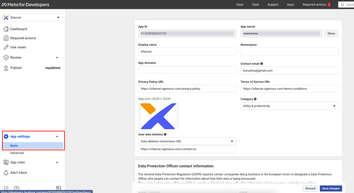Click the Contact email field
Viewport: 354px width, 193px height.
pyautogui.click(x=289, y=70)
